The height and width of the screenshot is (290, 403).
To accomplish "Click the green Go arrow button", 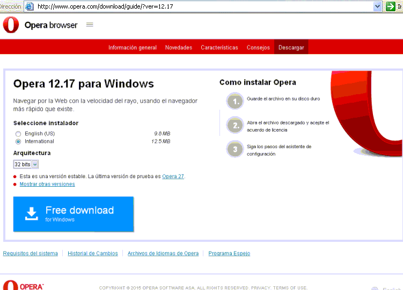I will pyautogui.click(x=391, y=6).
